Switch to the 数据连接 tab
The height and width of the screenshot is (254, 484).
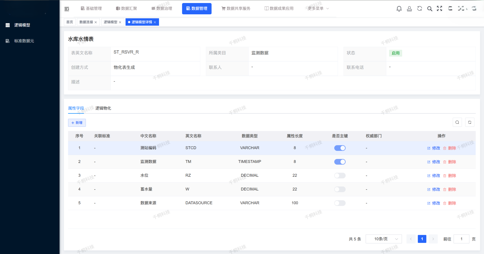coord(86,22)
